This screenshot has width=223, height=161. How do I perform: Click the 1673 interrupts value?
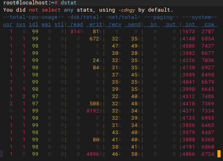point(189,32)
